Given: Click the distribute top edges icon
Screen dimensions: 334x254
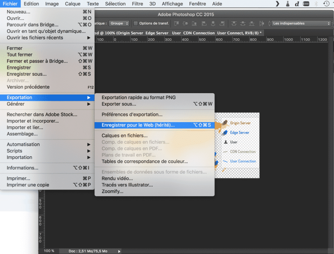Looking at the screenshot, I should pos(234,23).
